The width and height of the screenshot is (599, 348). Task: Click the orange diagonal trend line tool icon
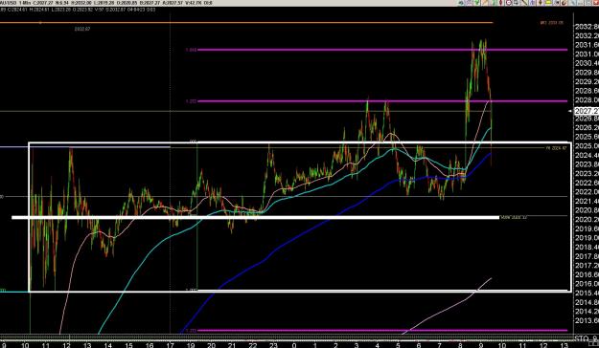pos(484,3)
